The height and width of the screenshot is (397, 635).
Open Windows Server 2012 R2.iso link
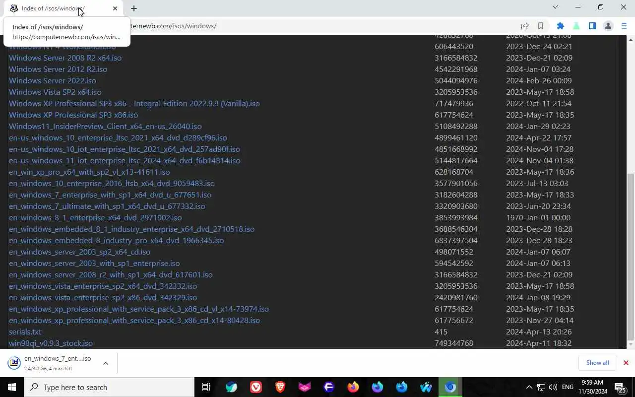[x=58, y=69]
